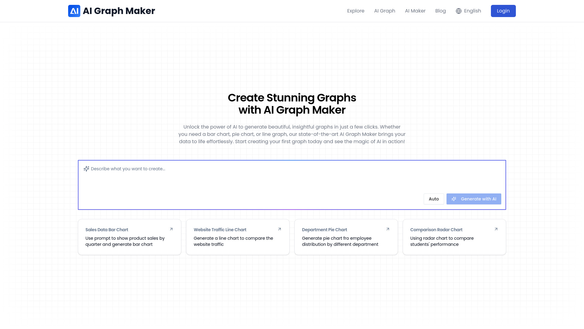Click the Department Pie Chart arrow icon

pos(388,229)
